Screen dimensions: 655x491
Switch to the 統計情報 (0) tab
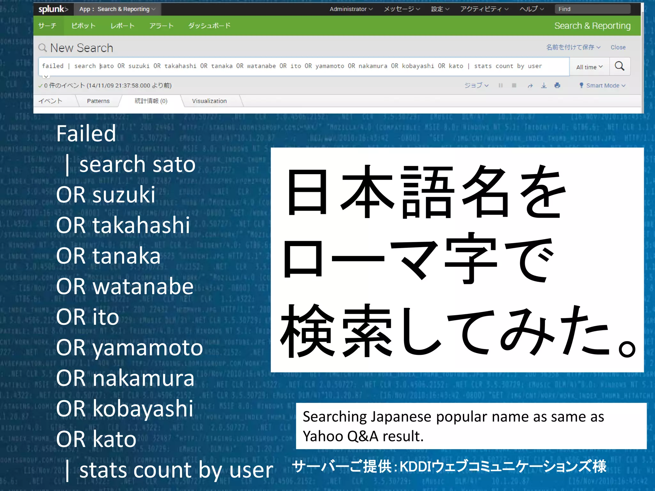(x=151, y=101)
